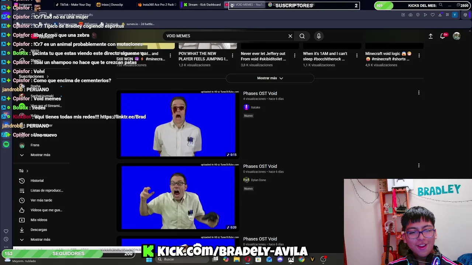Open options menu for second Phases OST Void
Image resolution: width=472 pixels, height=265 pixels.
point(419,166)
